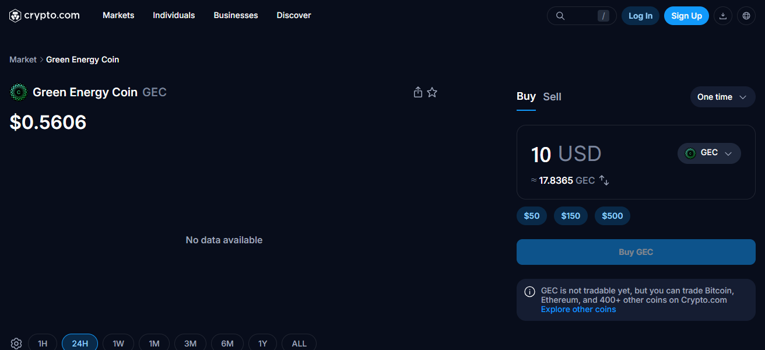Click the Crypto.com logo icon
Screen dimensions: 765x350
click(15, 16)
